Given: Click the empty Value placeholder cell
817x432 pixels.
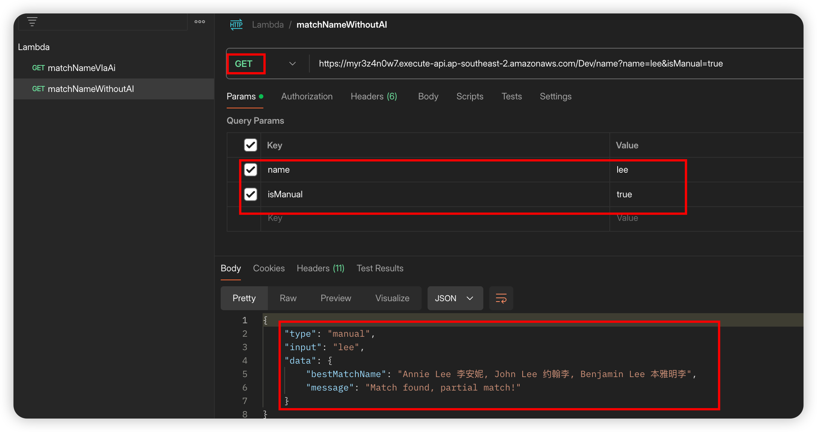Looking at the screenshot, I should click(706, 219).
